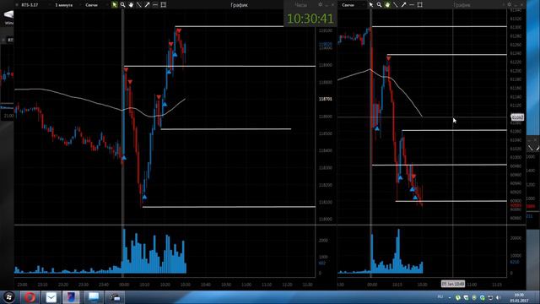The width and height of the screenshot is (540, 304).
Task: Choose trend line drawing tool in left chart
Action: click(x=138, y=5)
